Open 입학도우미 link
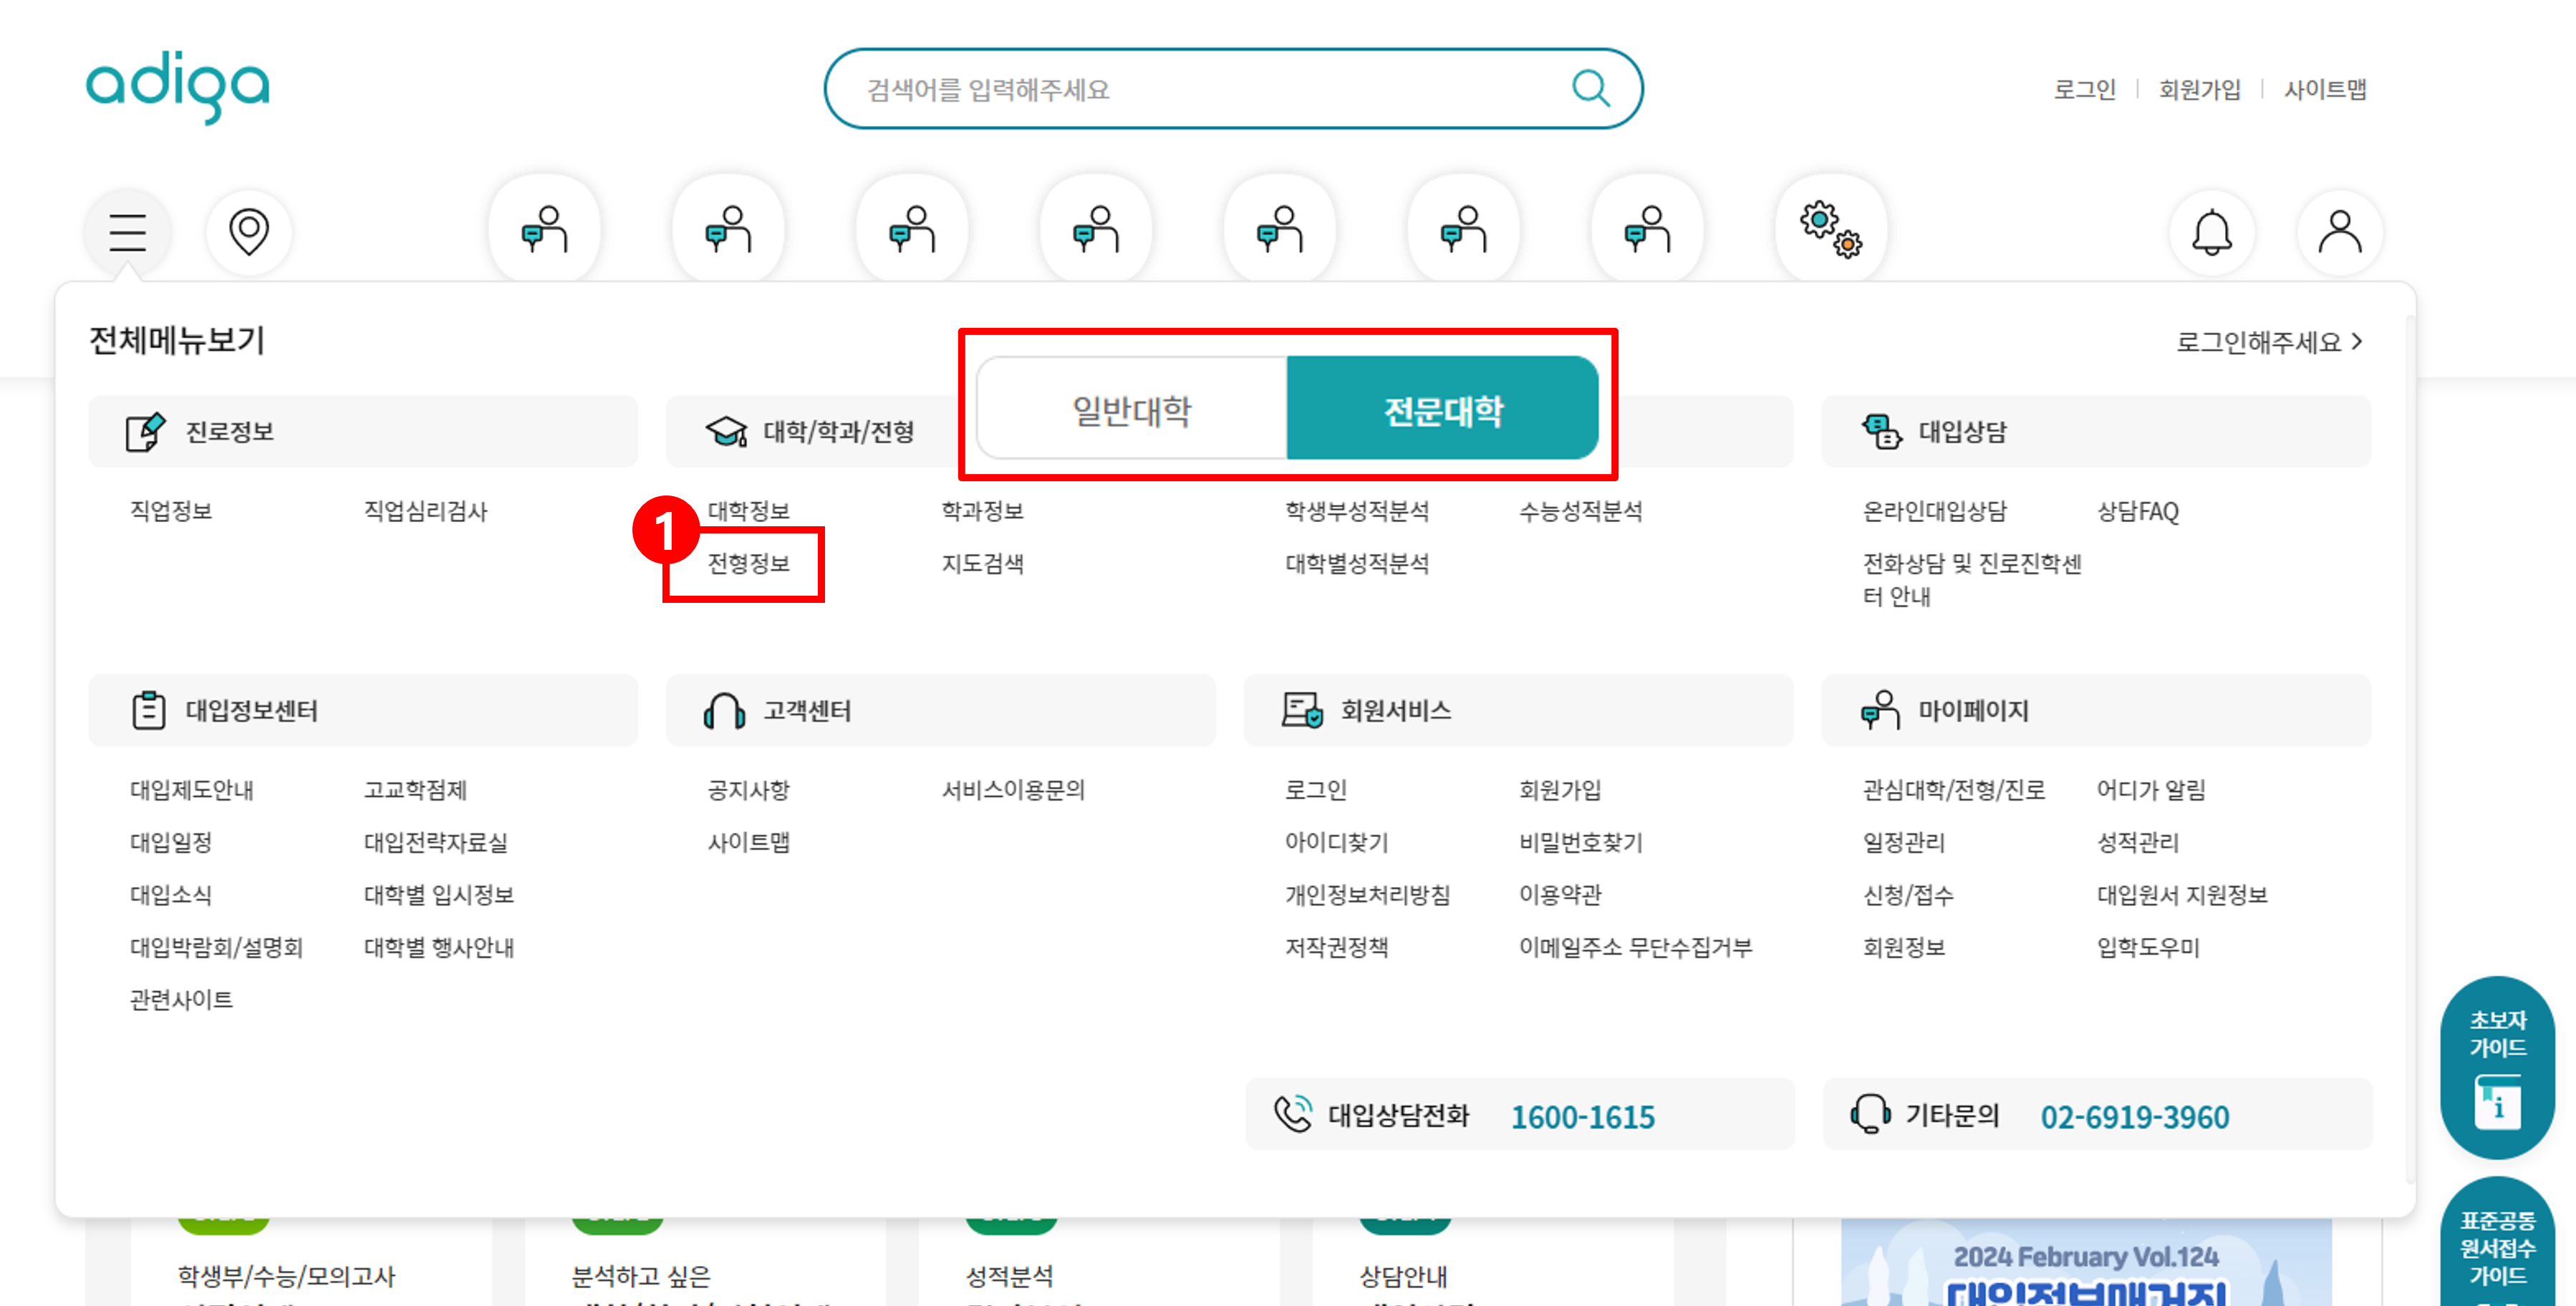The width and height of the screenshot is (2576, 1306). tap(2148, 948)
